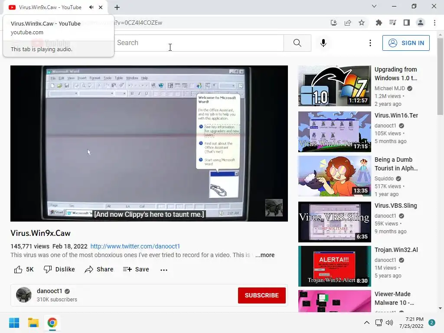Open Chrome extensions puzzle icon

pos(379,23)
